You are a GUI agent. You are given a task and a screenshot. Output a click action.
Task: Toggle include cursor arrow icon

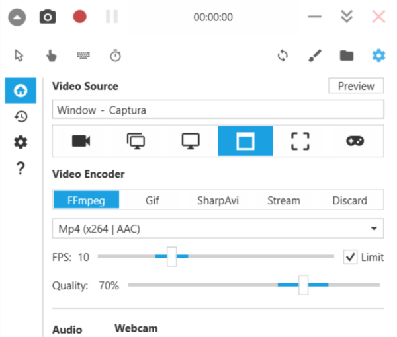tap(20, 56)
